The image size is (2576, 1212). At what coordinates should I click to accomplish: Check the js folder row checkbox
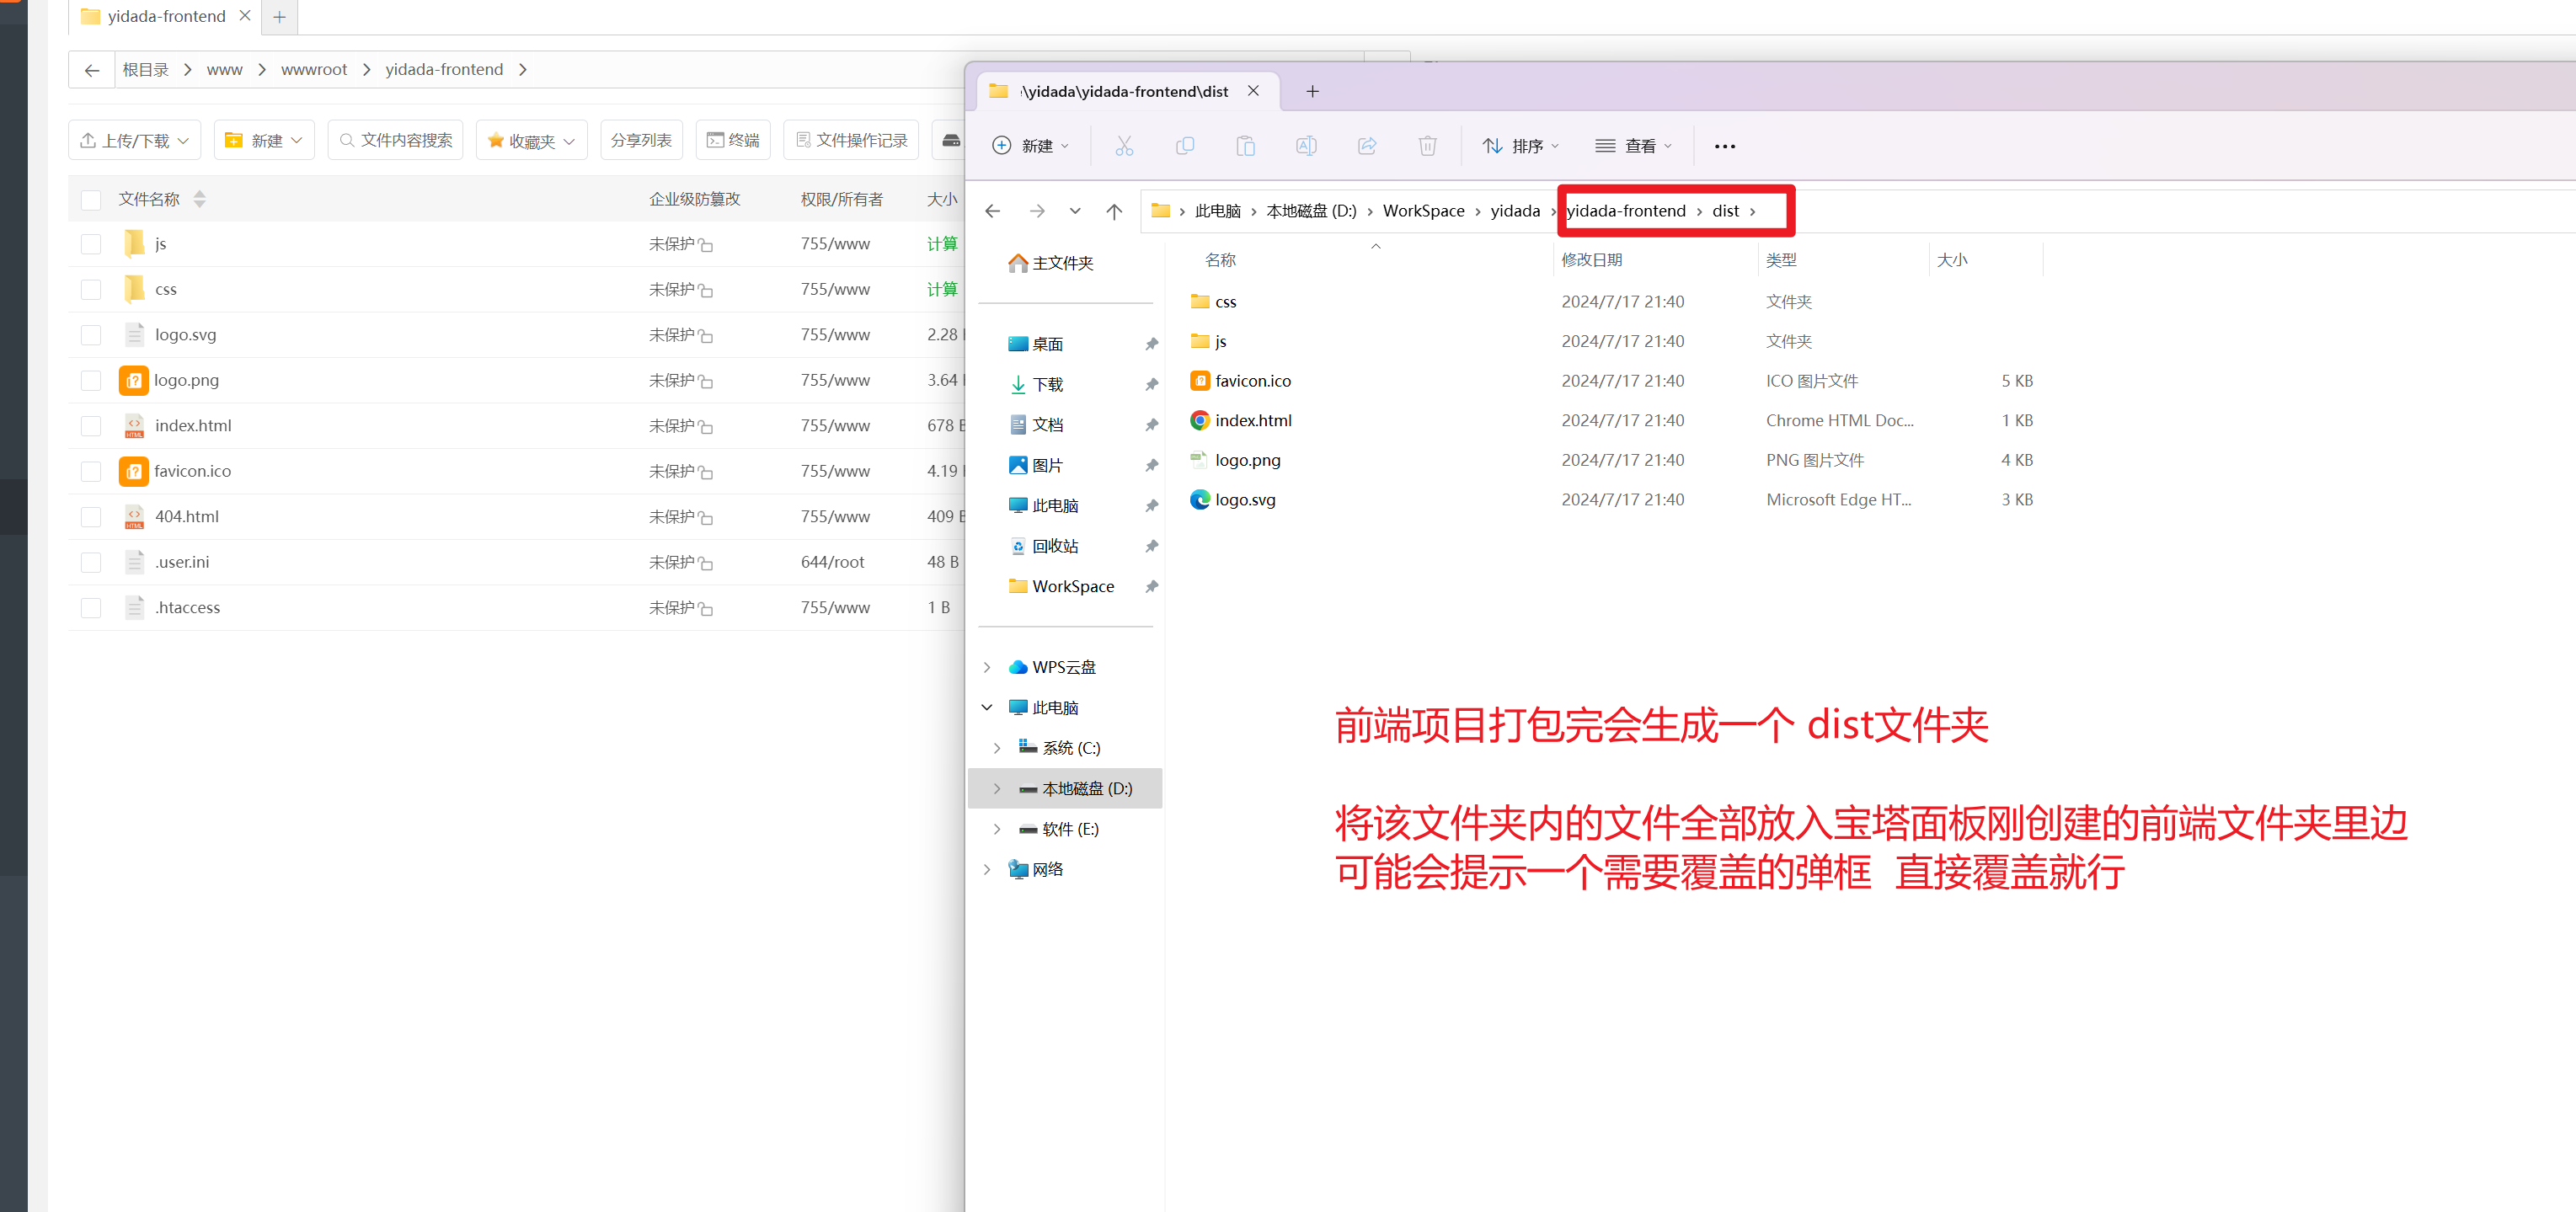(x=91, y=244)
